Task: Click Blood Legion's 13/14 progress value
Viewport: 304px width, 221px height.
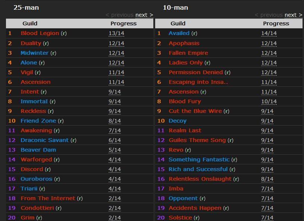Action: pyautogui.click(x=116, y=33)
